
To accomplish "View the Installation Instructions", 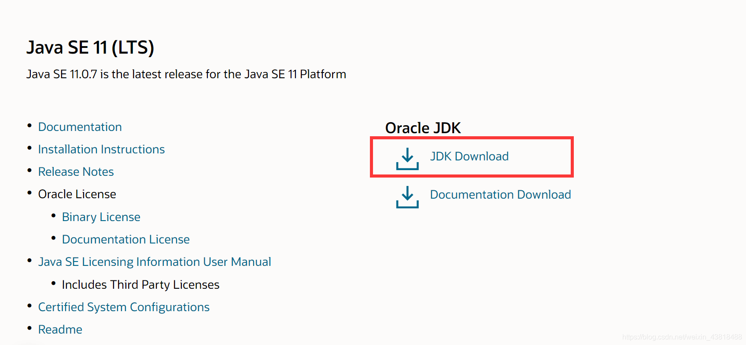I will tap(101, 149).
